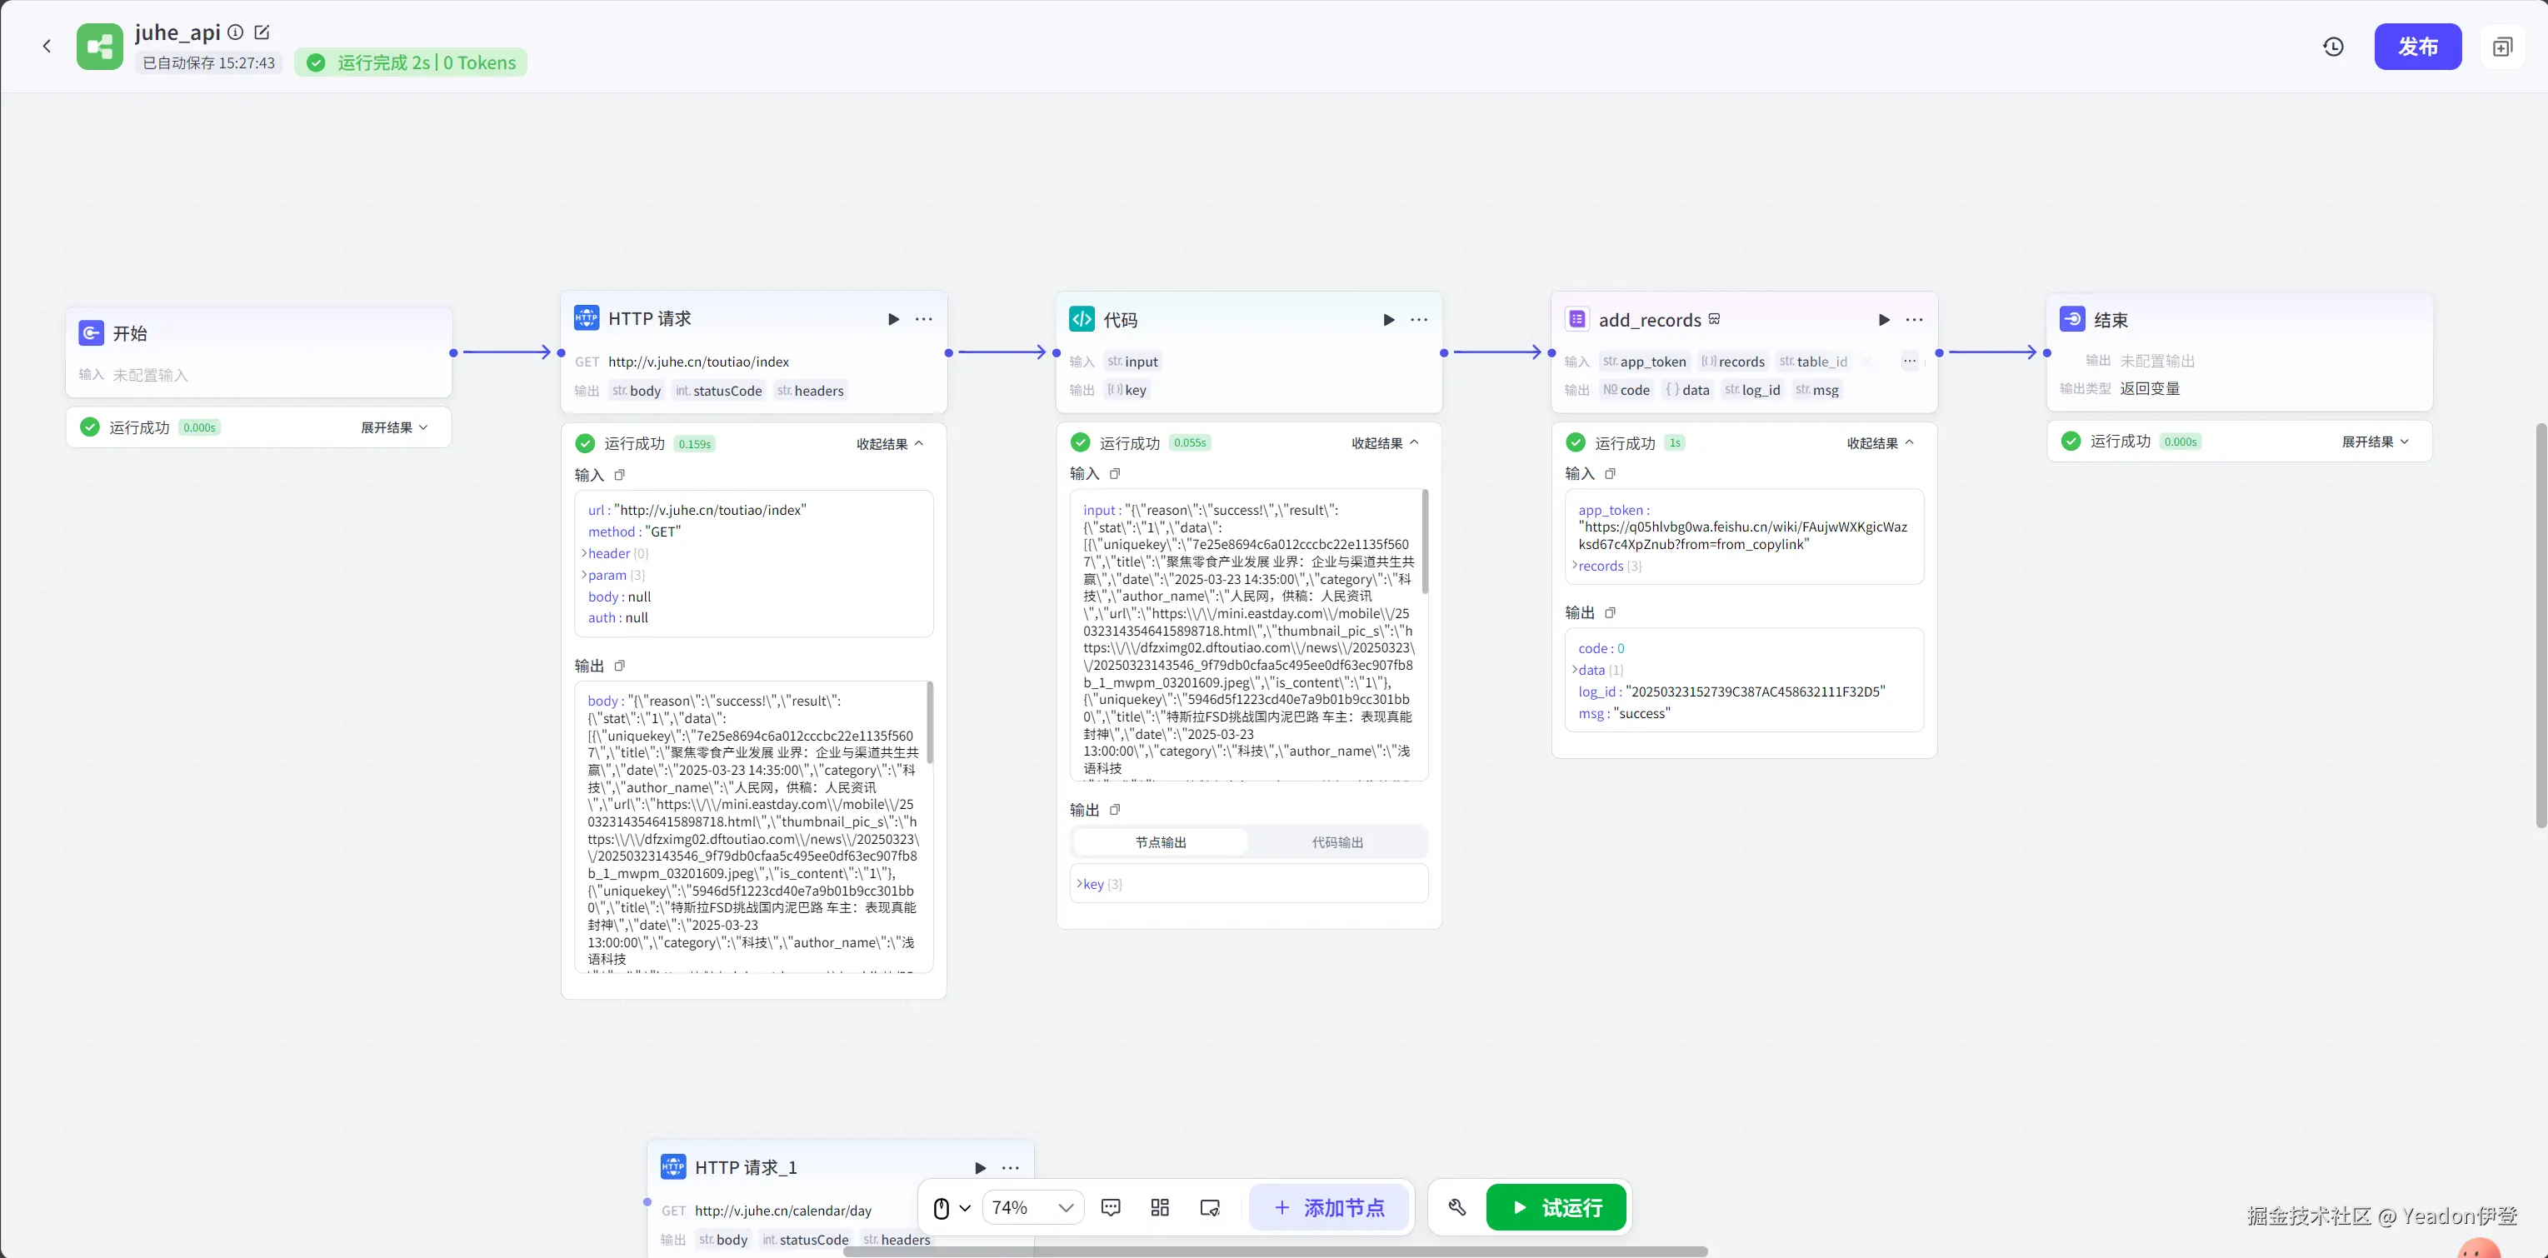Copy the HTTP 请求 output with copy icon
This screenshot has height=1258, width=2548.
620,666
